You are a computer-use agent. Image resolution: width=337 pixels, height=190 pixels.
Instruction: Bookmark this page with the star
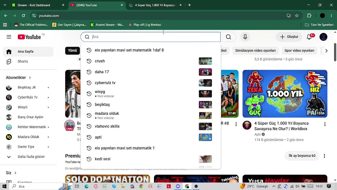coord(297,16)
